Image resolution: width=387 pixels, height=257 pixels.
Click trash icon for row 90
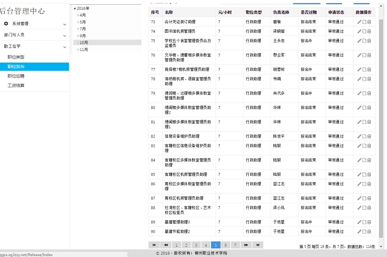[369, 231]
